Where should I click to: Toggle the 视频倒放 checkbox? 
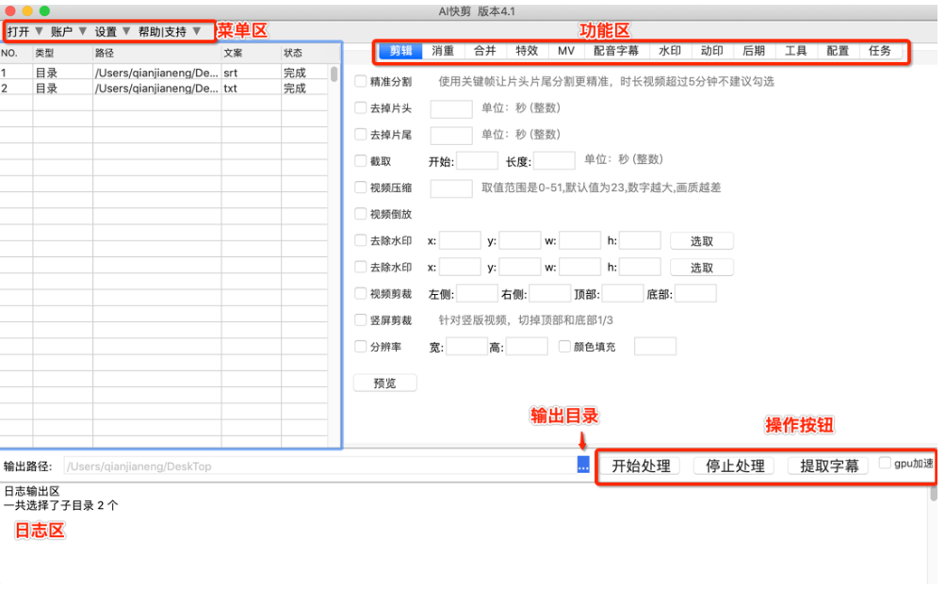point(361,214)
